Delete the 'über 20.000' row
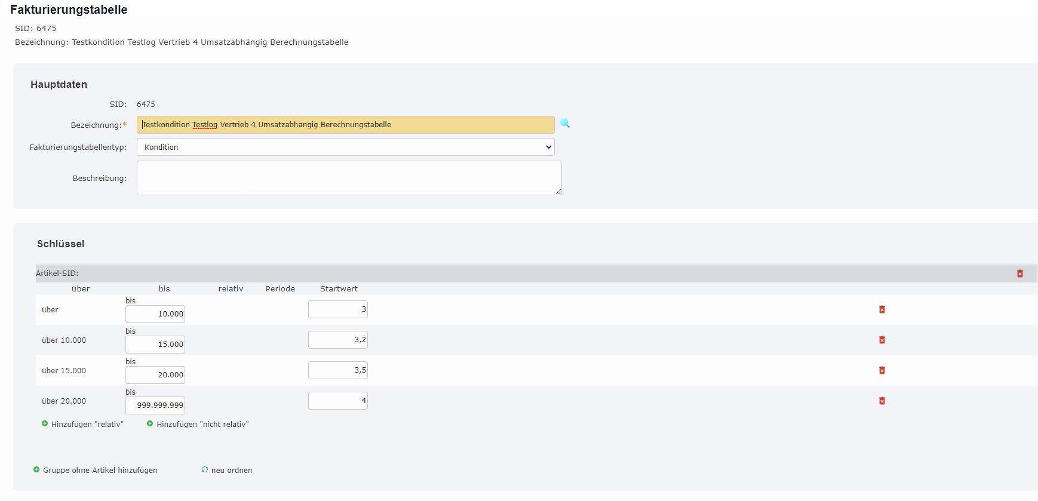Image resolution: width=1038 pixels, height=501 pixels. [882, 401]
